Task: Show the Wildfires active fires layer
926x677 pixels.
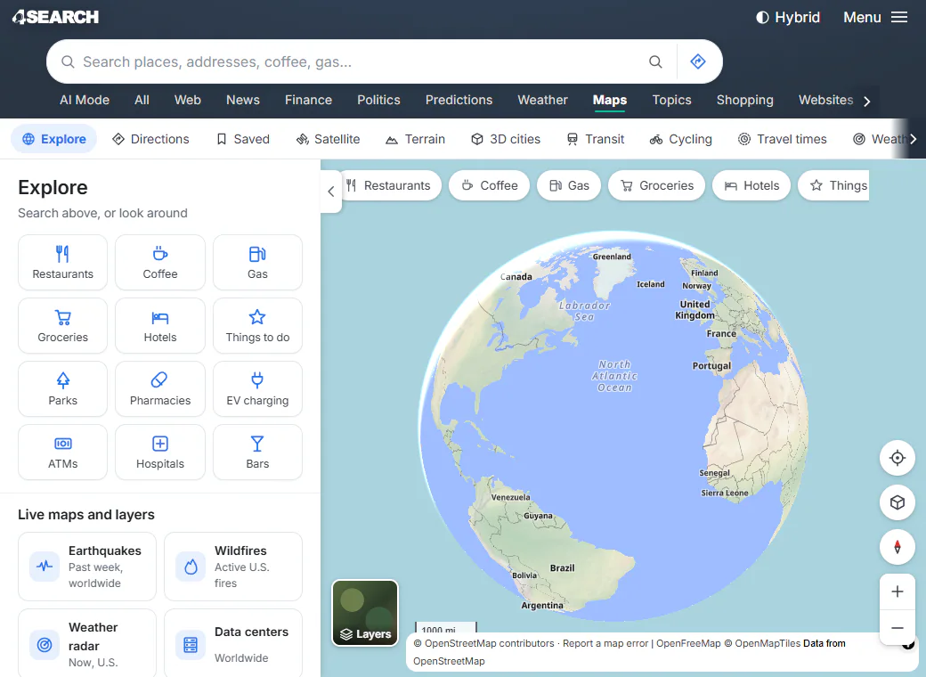Action: pos(233,567)
